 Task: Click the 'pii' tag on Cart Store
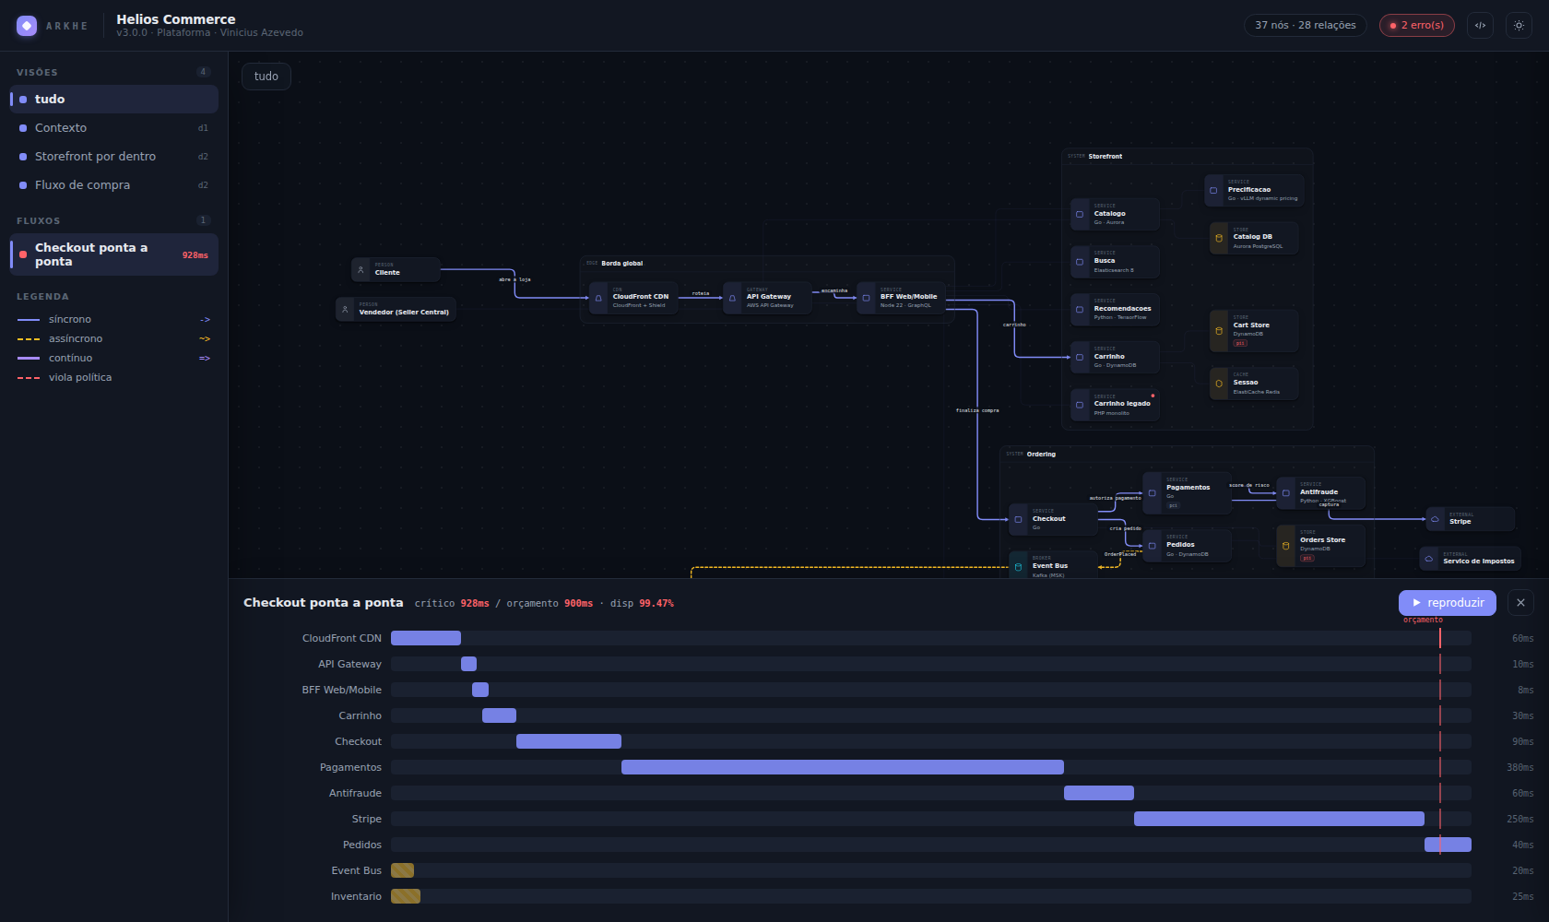[1240, 343]
